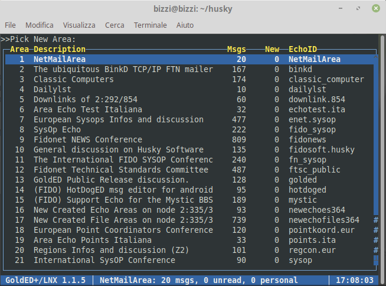386x286 pixels.
Task: Click echo ID hotdoged
Action: 308,190
